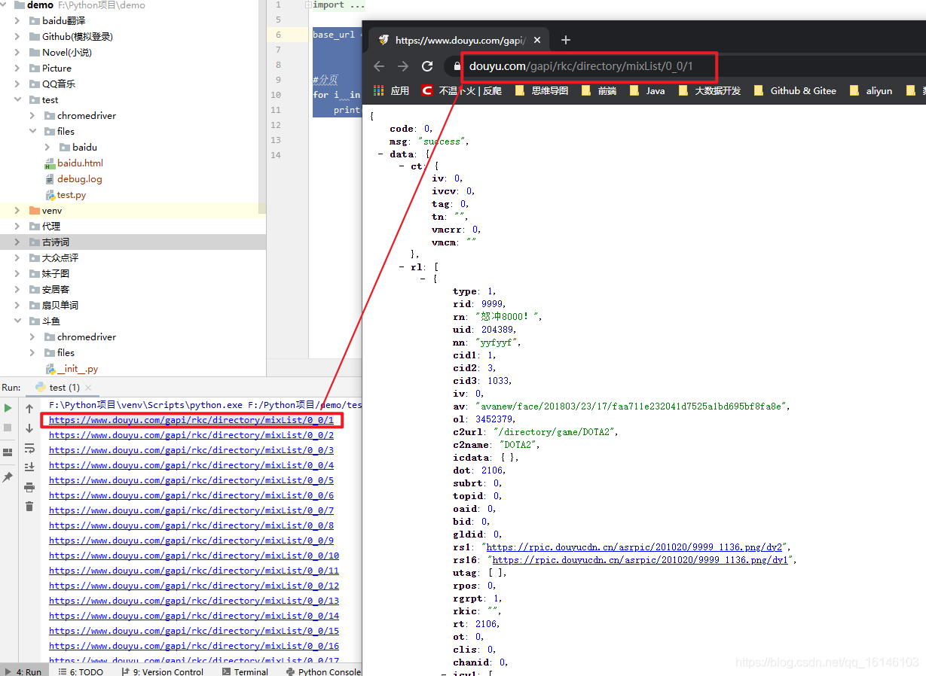This screenshot has width=926, height=676.
Task: Collapse the ct node in JSON
Action: point(402,166)
